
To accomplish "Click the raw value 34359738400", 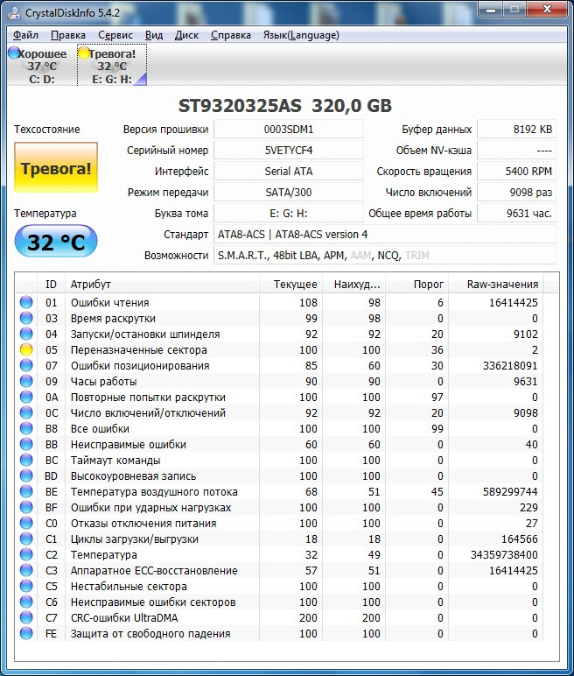I will (x=504, y=555).
